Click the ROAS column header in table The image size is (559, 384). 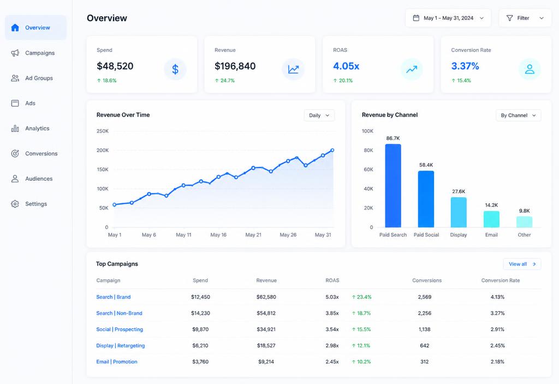[x=332, y=280]
